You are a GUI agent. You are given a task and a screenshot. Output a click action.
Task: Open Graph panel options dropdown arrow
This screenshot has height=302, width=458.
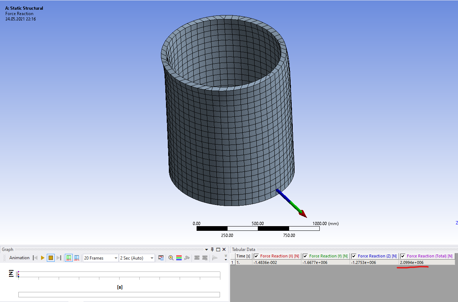[x=207, y=250]
